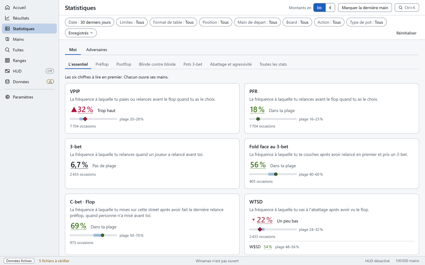Open the Position filter
The image size is (425, 265).
tap(215, 22)
